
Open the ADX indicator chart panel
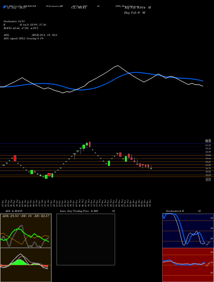26,231
